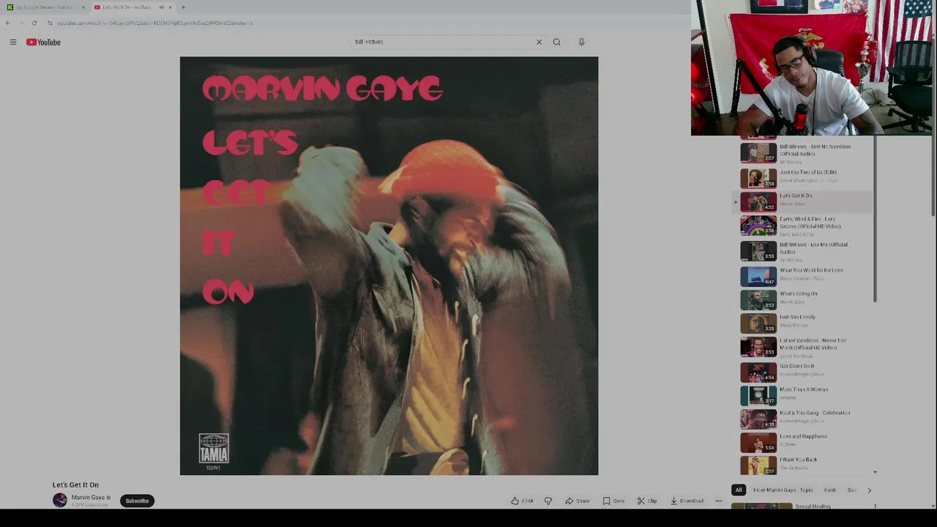Switch to the Kick stream browser tab

45,7
